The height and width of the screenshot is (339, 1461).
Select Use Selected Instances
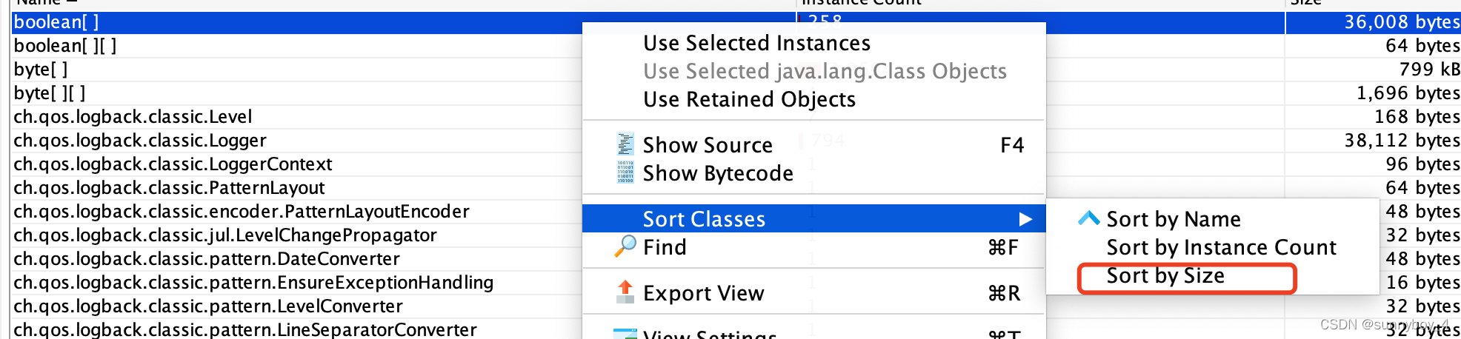coord(756,43)
